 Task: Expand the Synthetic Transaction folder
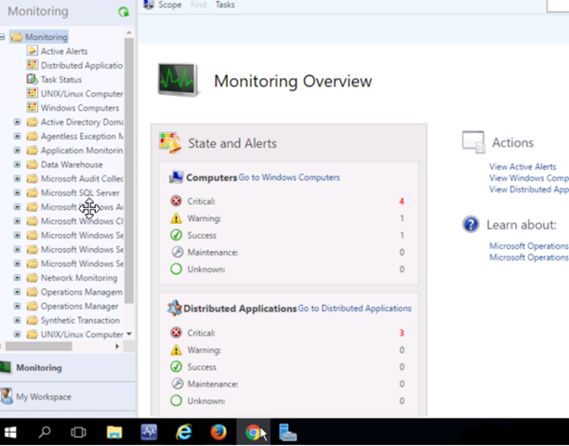(17, 321)
